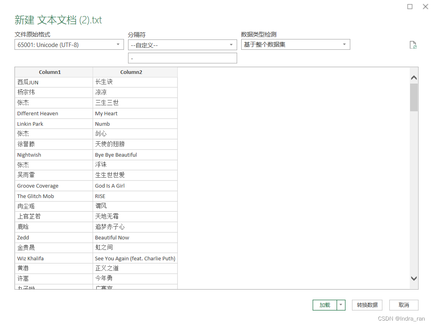431x325 pixels.
Task: Click the cell Nightwish
Action: coord(54,155)
